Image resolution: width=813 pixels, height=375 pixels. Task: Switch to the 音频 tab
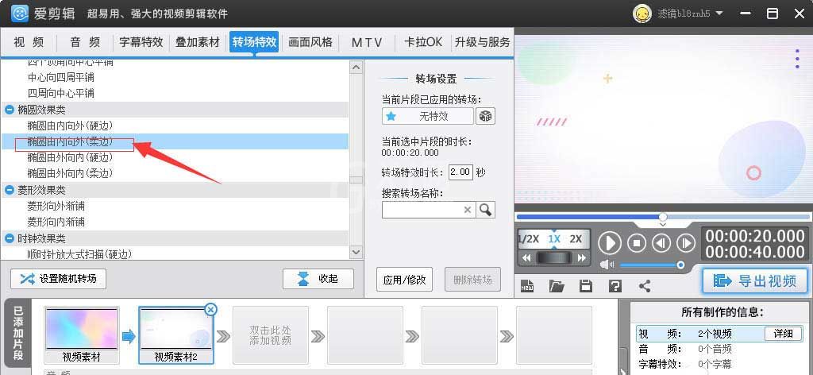(x=85, y=42)
